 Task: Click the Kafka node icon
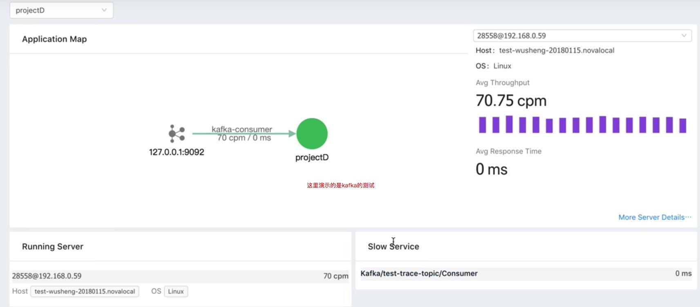[x=177, y=133]
